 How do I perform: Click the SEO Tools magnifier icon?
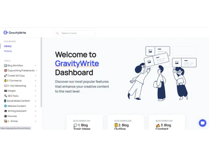point(5,96)
